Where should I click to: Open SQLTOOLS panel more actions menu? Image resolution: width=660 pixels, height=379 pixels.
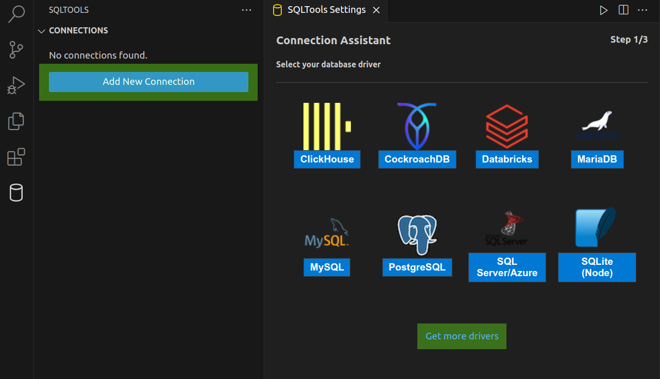[247, 10]
